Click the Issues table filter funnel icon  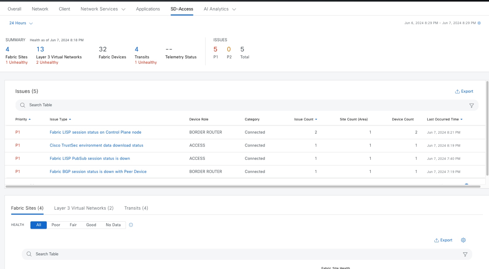pos(471,106)
